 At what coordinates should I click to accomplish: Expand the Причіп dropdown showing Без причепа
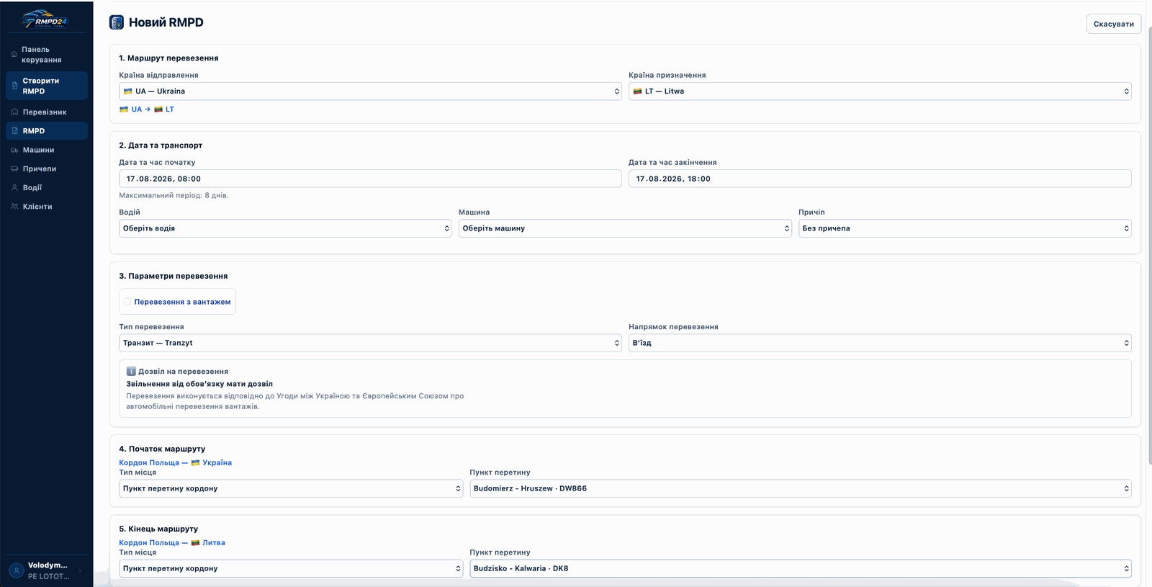[965, 228]
